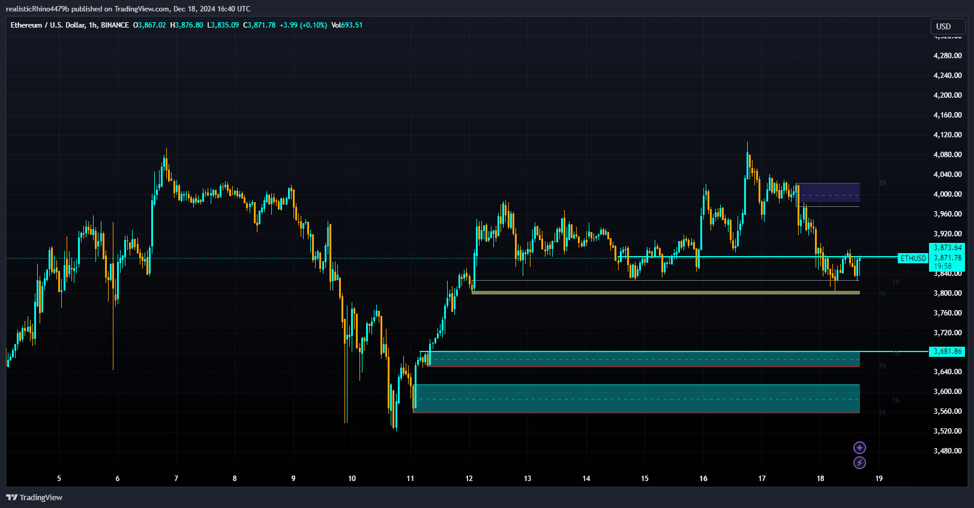Select the purple supply zone rectangle

[x=828, y=193]
